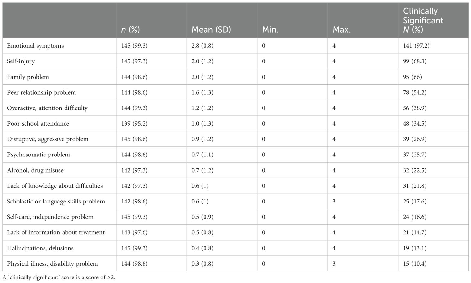Screen dimensions: 471x283
Task: Click the 'Clinically Significant N (%)' header
Action: [423, 20]
